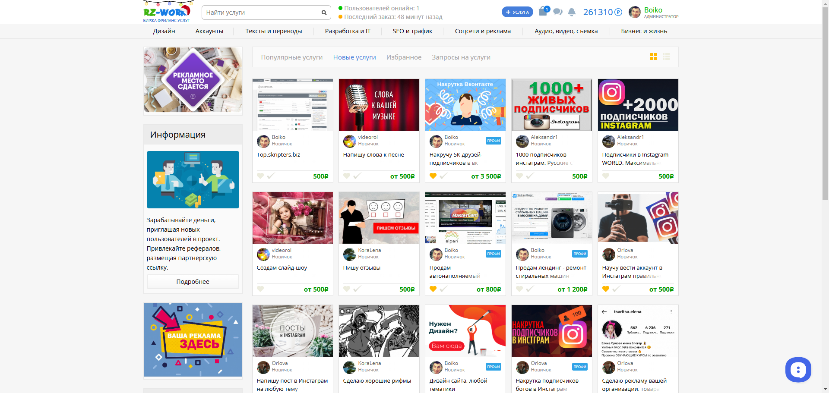Toggle favorite heart on 'Пишу отзывы' card

[347, 289]
